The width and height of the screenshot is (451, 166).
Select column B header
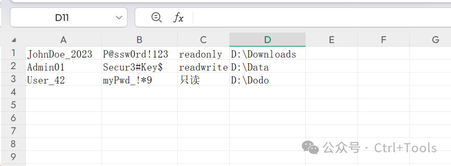(x=139, y=40)
